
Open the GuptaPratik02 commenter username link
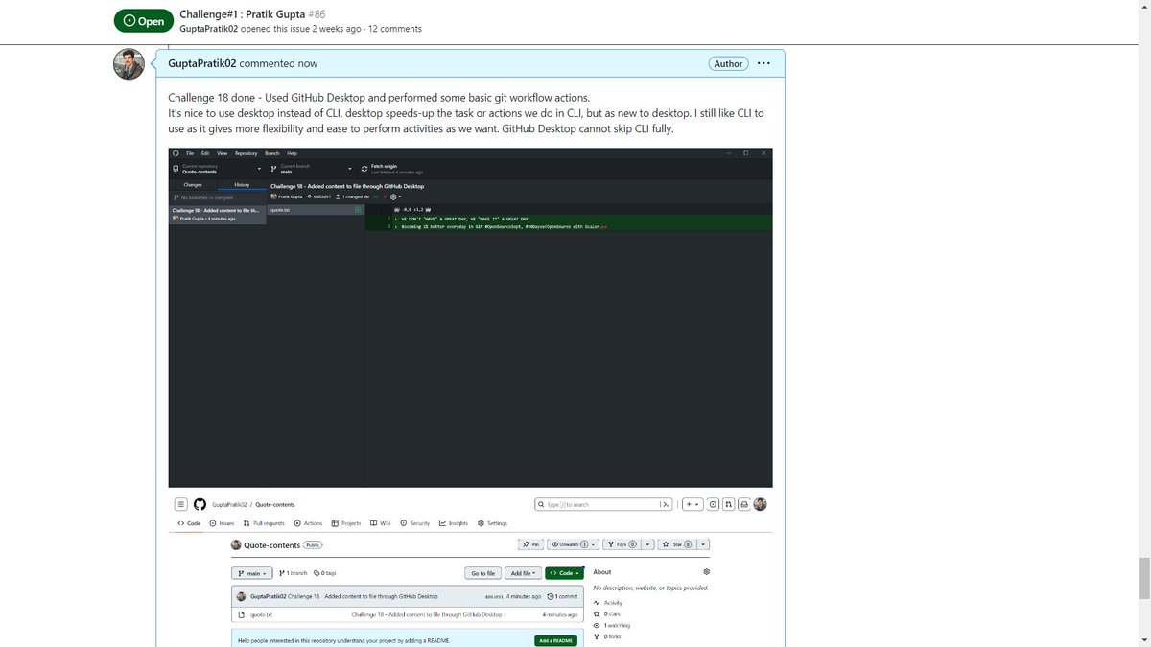202,63
